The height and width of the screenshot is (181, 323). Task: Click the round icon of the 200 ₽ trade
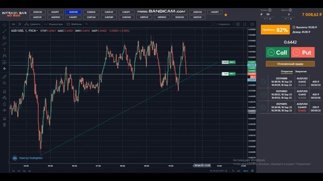tap(263, 107)
